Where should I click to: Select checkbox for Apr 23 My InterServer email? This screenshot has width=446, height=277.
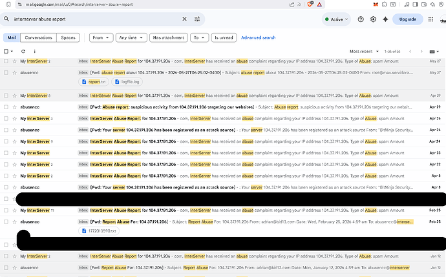coord(6,153)
